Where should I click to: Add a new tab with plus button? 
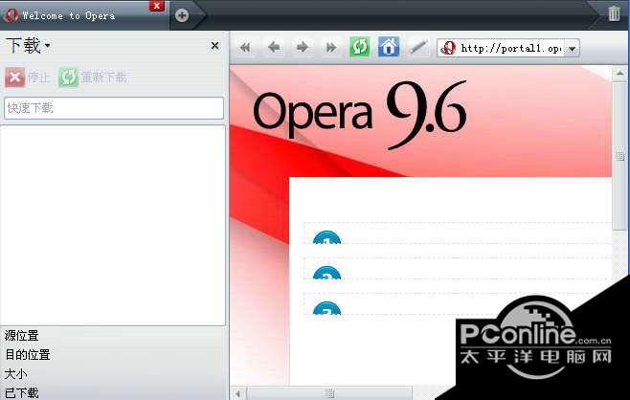pos(182,15)
